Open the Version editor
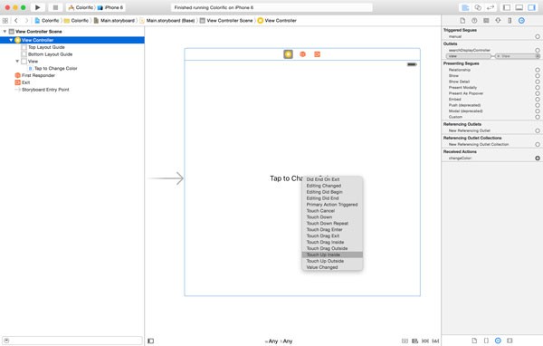 click(491, 7)
